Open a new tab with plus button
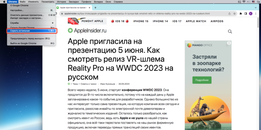Viewport: 261px width, 130px height. pyautogui.click(x=95, y=8)
